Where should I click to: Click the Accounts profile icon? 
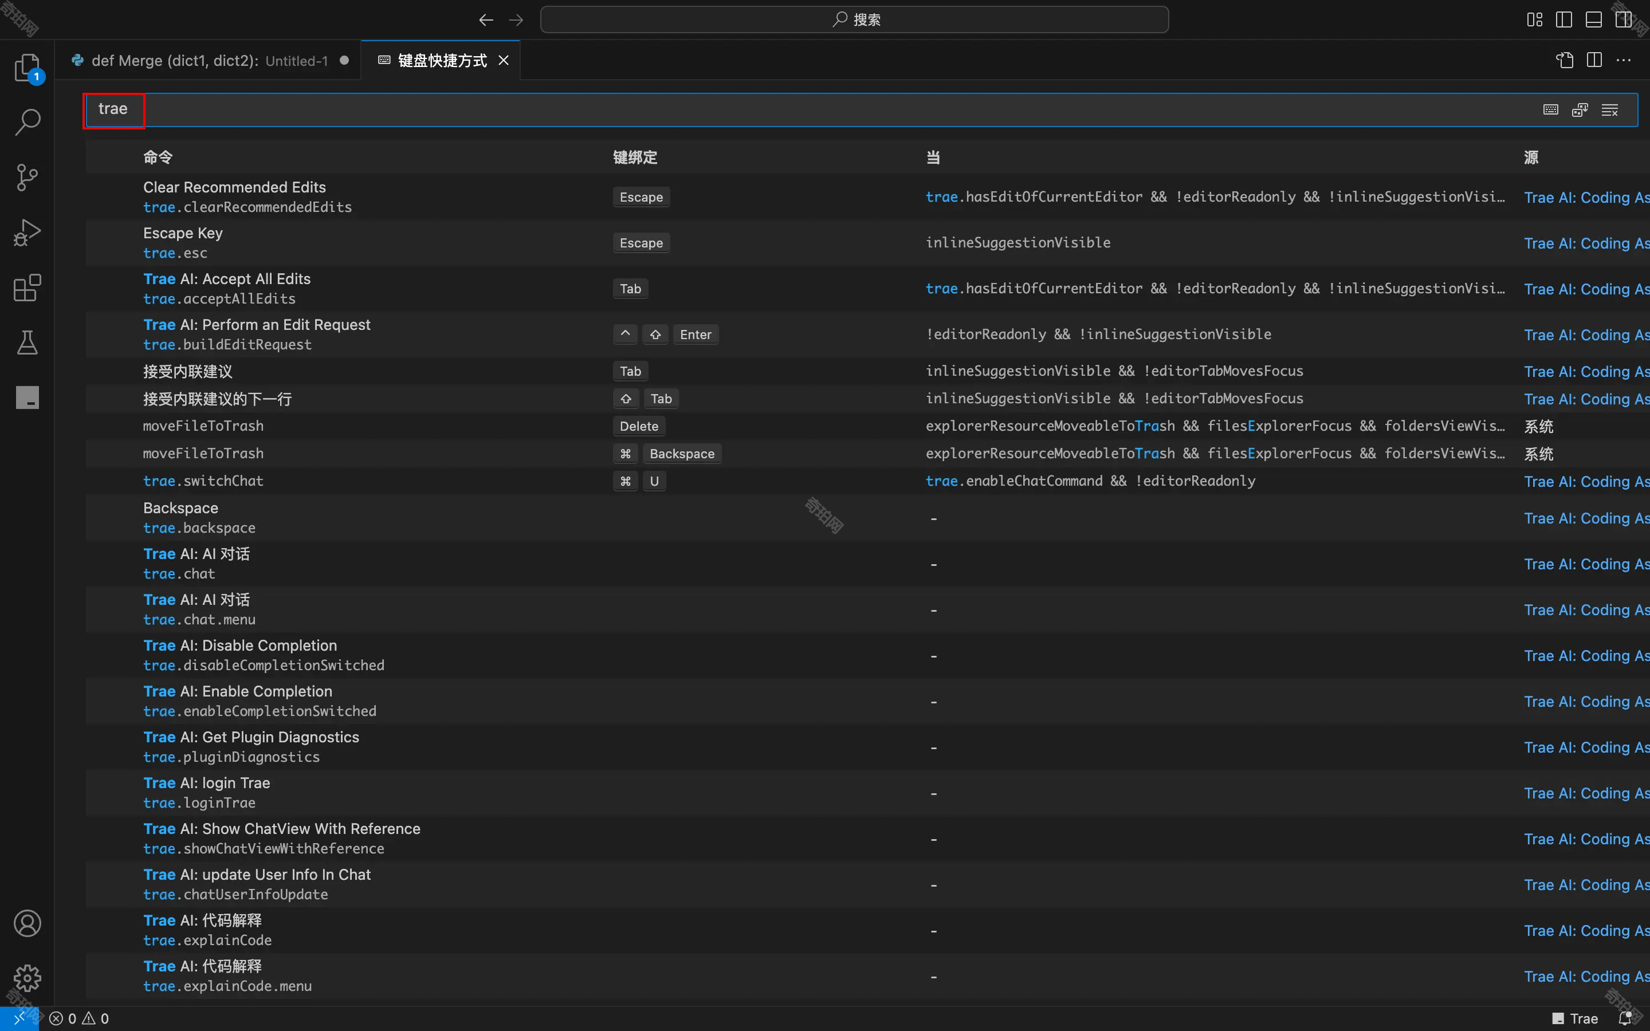tap(27, 923)
